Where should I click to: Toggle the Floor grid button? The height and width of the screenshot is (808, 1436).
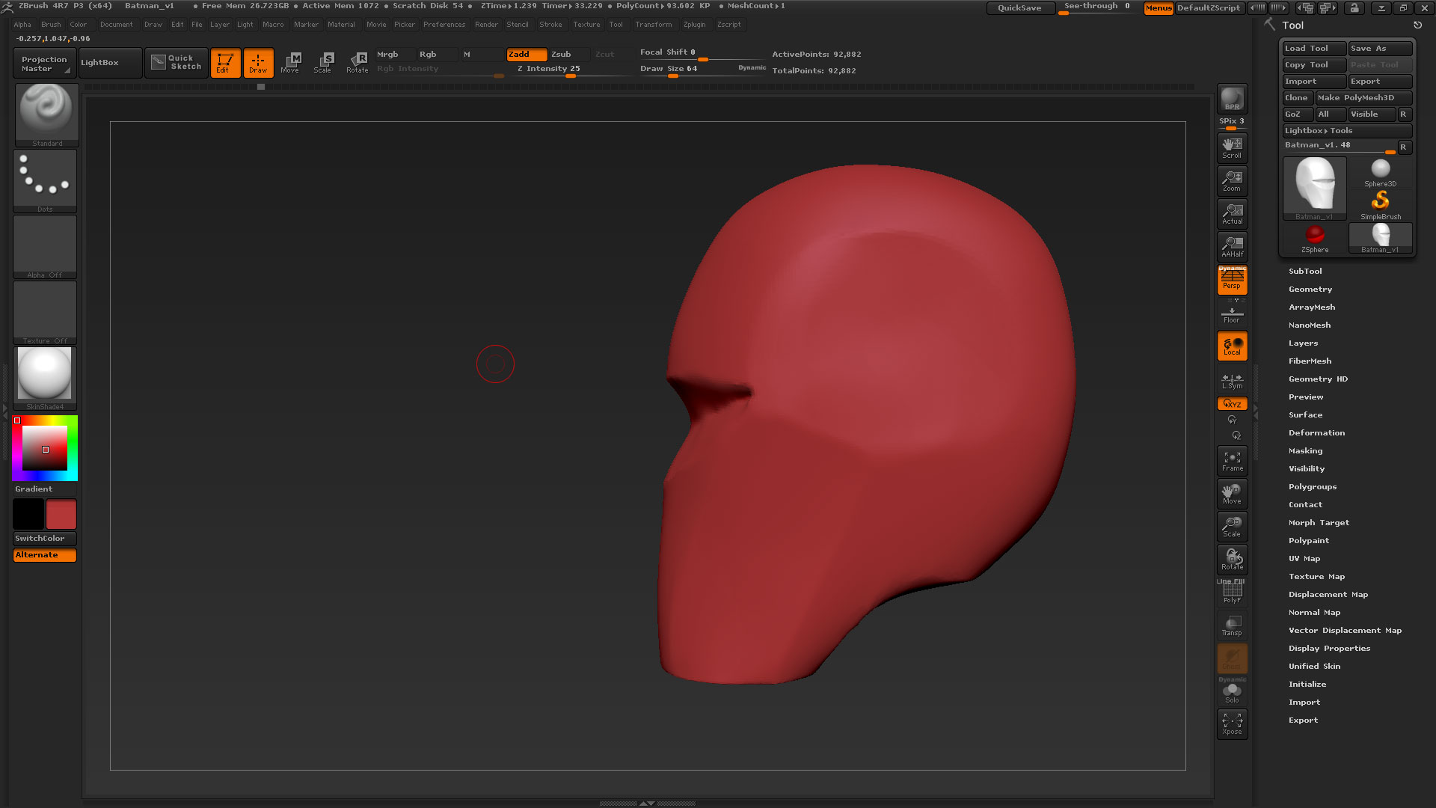1232,314
